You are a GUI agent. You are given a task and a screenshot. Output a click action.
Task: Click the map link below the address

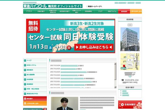pos(130,76)
